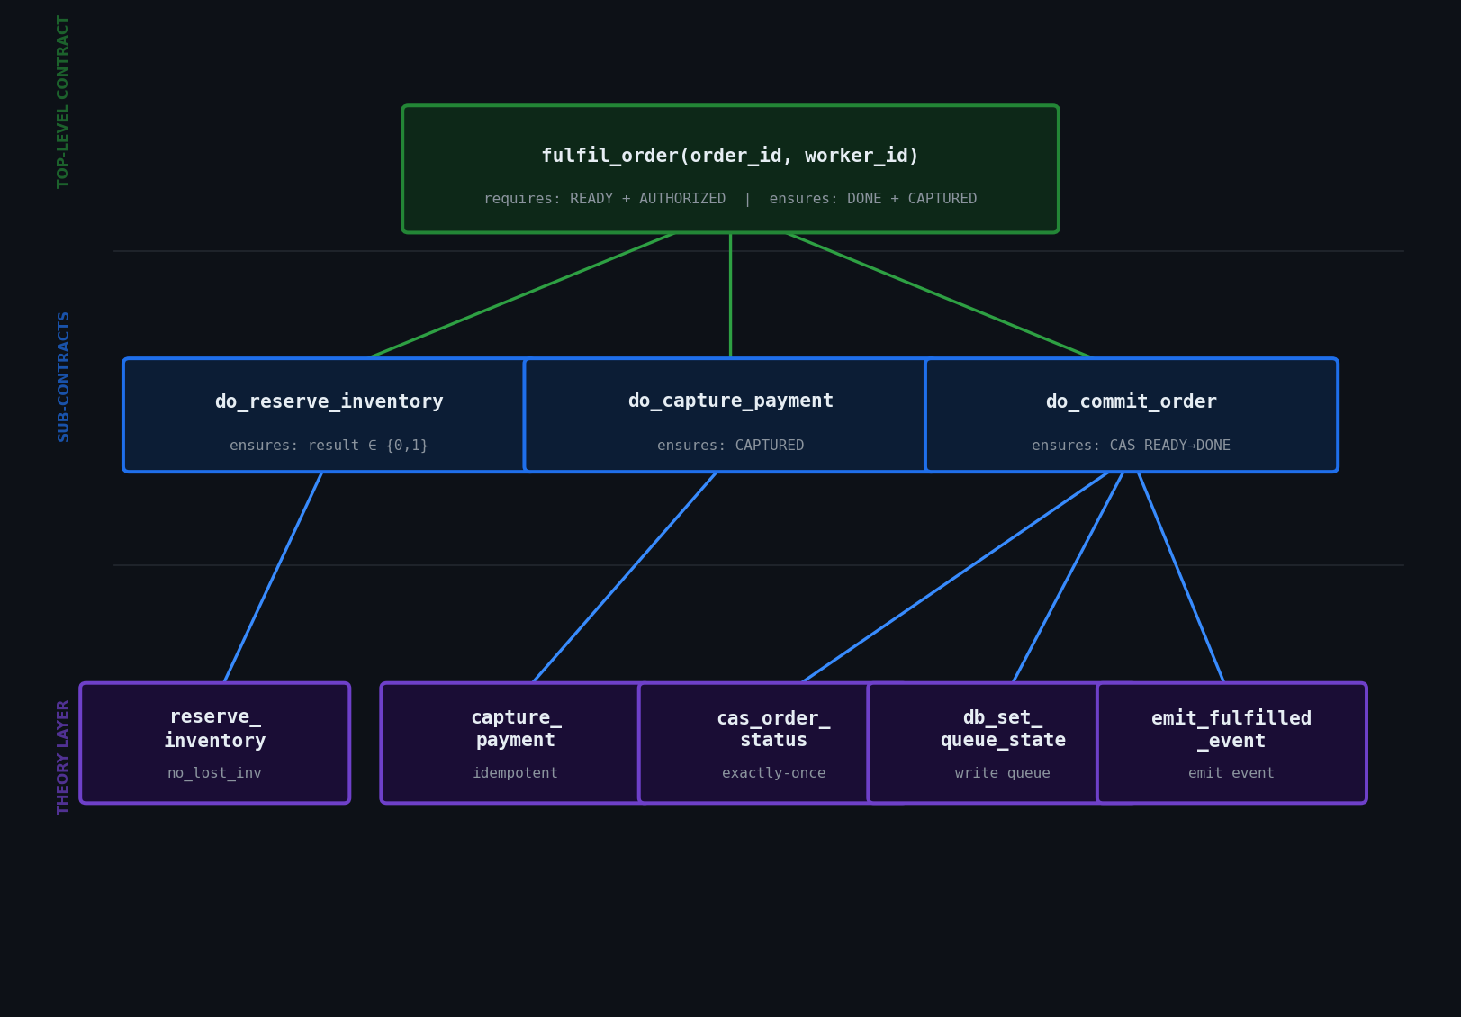This screenshot has width=1461, height=1017.
Task: Click the text "ensures: CAS READY→DONE"
Action: (x=1131, y=445)
